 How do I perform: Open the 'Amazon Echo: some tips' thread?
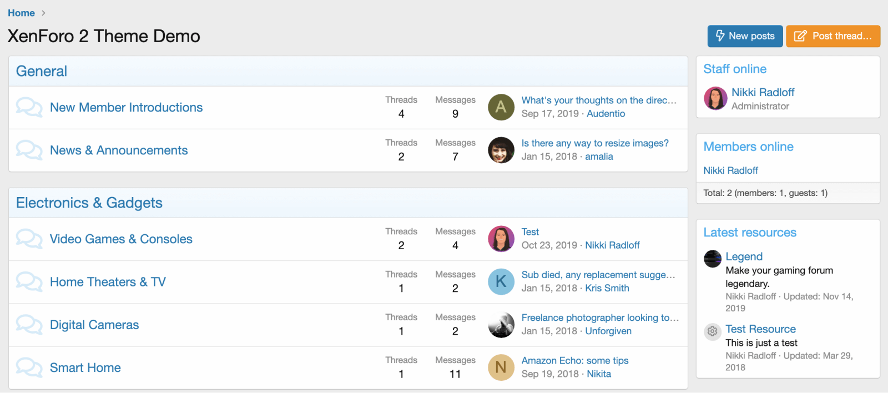[x=575, y=360]
